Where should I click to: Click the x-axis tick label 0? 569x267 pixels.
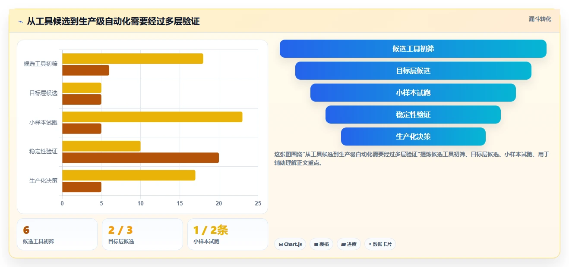coord(62,203)
